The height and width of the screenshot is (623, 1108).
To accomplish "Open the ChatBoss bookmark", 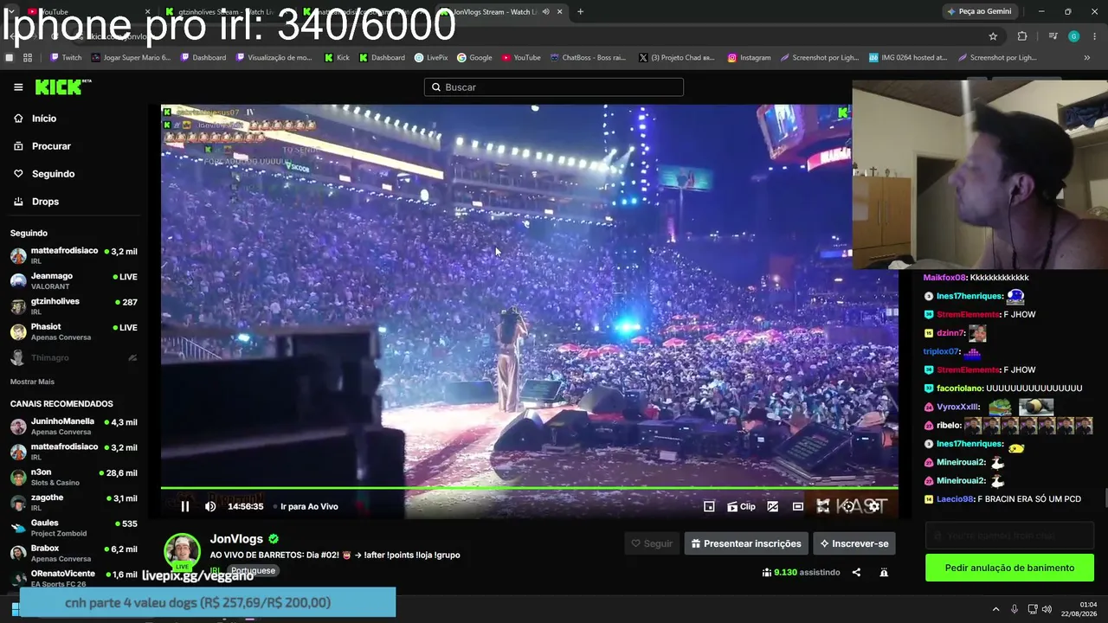I will 587,58.
